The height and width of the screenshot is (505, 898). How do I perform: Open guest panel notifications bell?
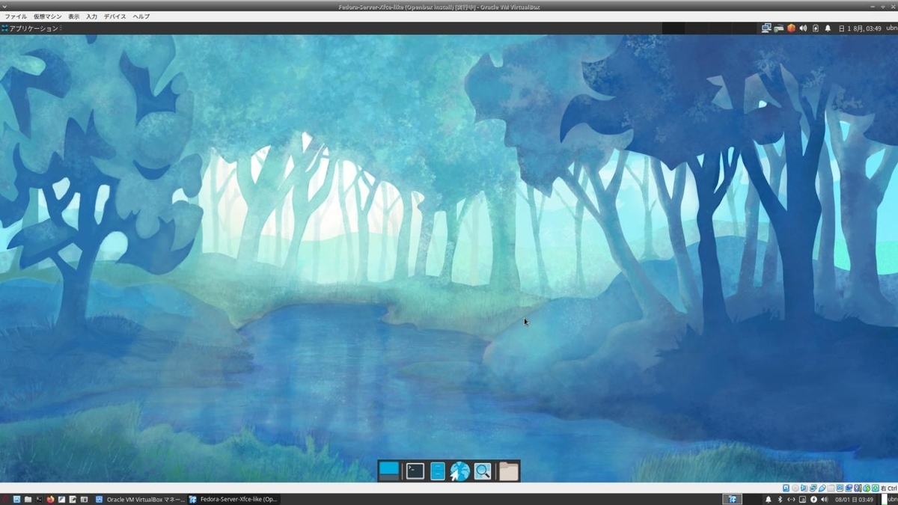coord(828,28)
